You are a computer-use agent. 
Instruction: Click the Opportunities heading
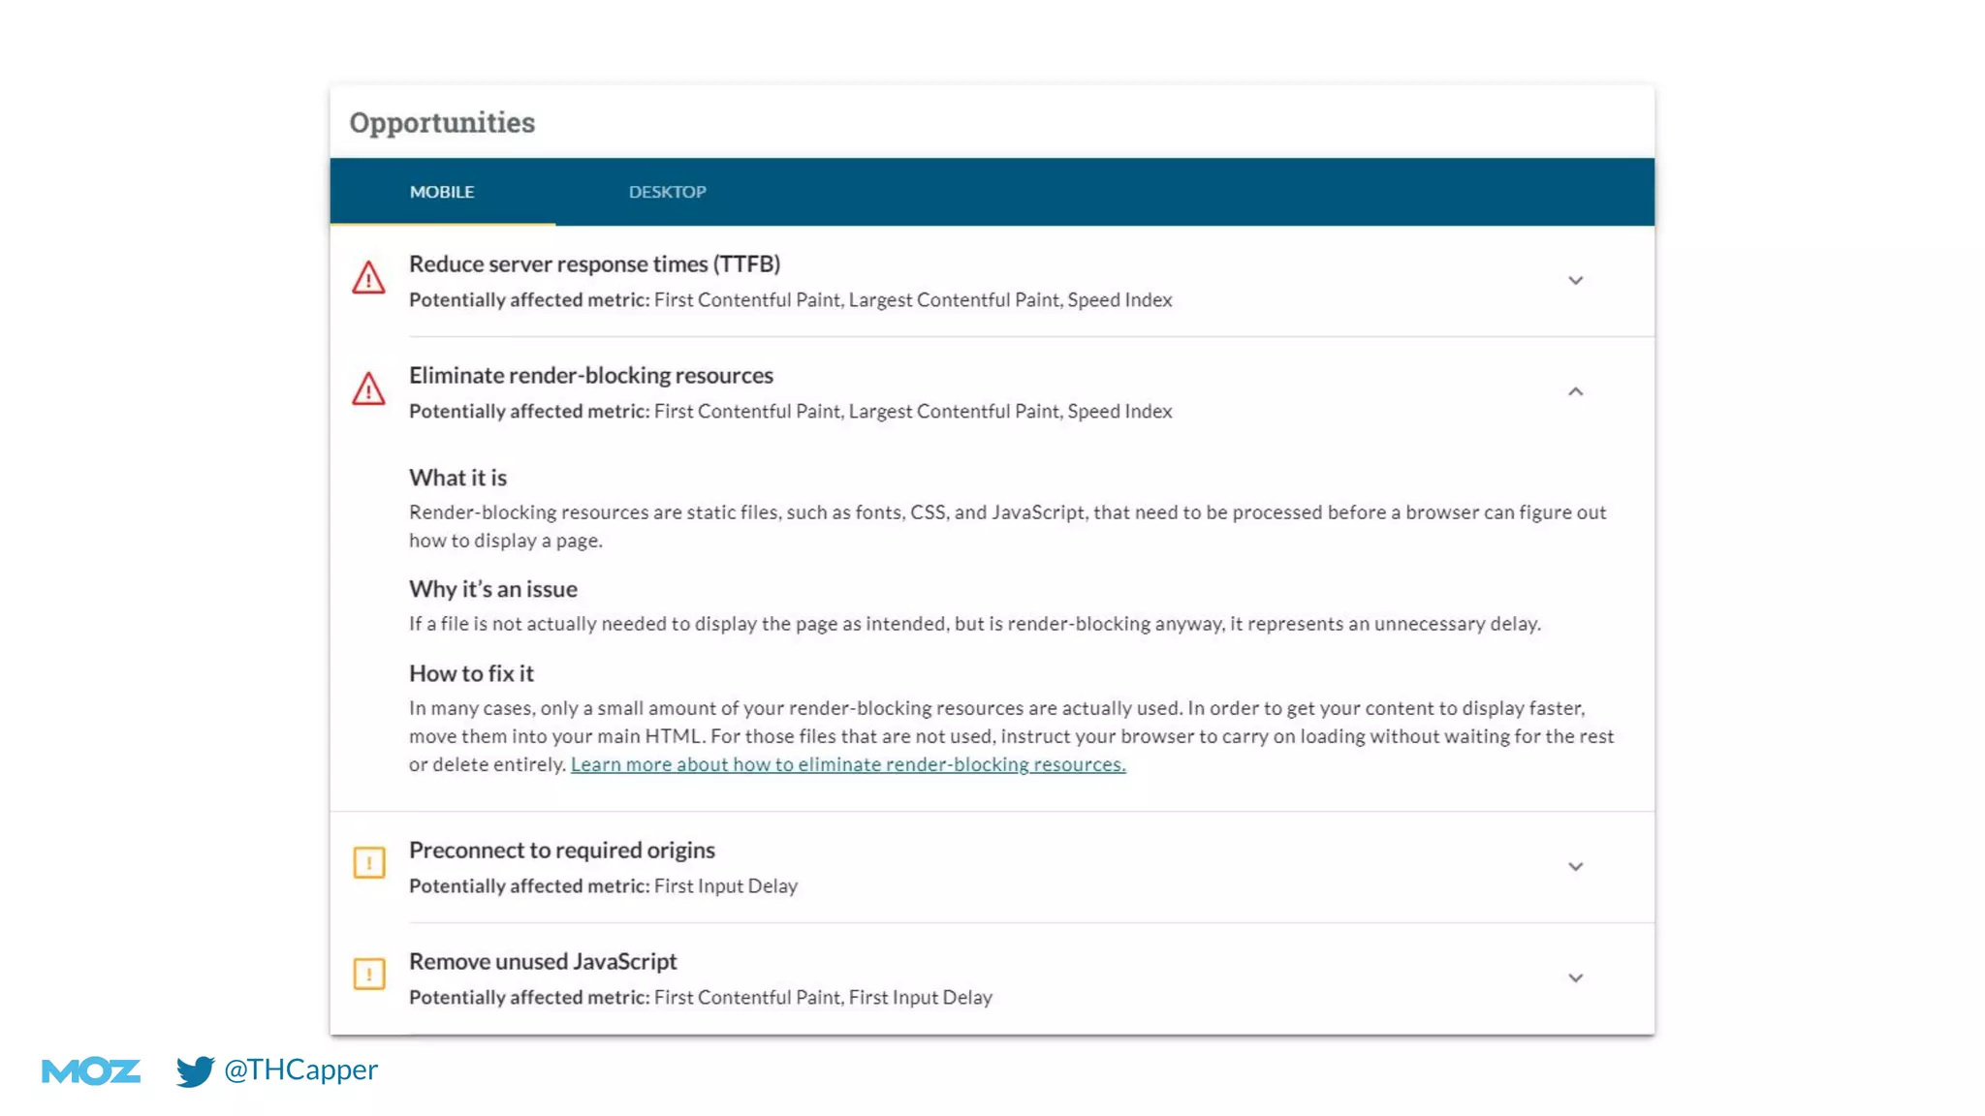(442, 123)
